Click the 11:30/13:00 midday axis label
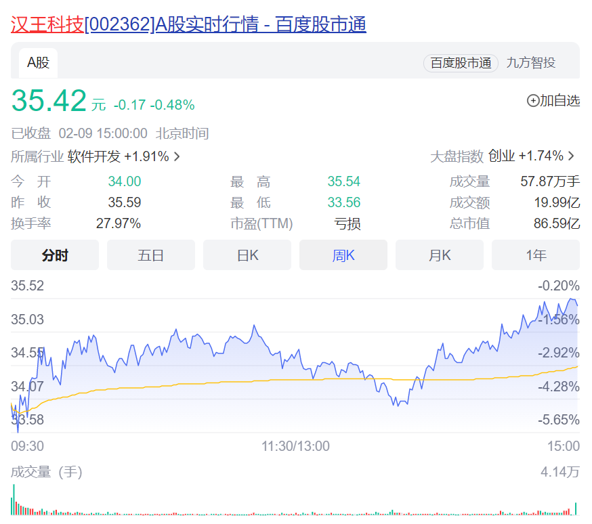The height and width of the screenshot is (524, 592). (295, 446)
